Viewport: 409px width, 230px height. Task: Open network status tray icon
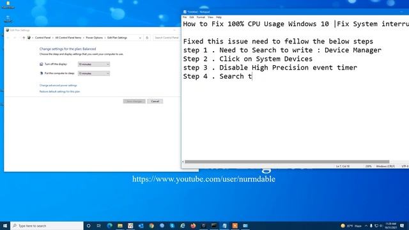coord(376,226)
